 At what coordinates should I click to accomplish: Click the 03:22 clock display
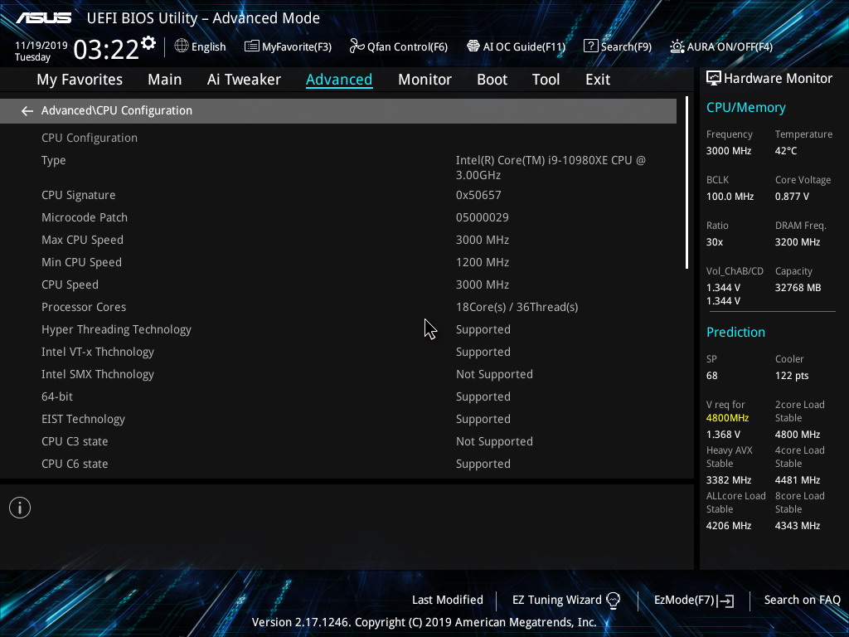pyautogui.click(x=106, y=50)
